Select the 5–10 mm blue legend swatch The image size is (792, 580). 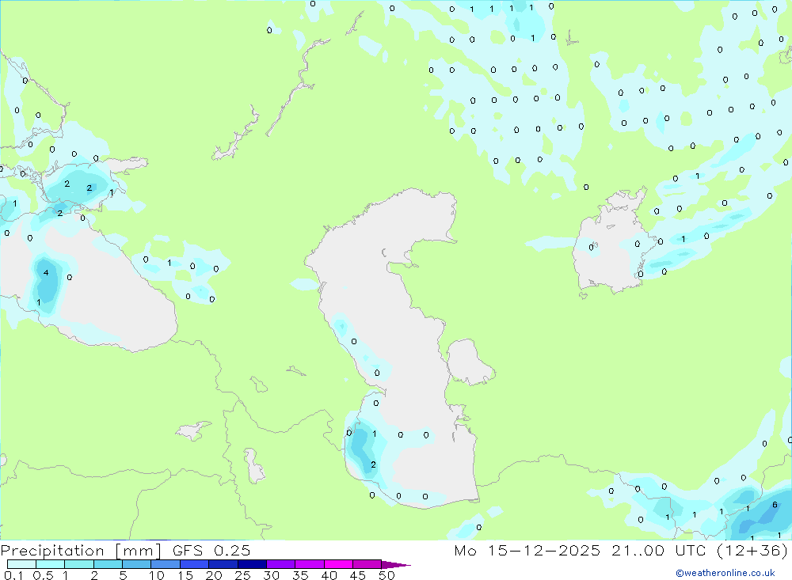coord(137,564)
